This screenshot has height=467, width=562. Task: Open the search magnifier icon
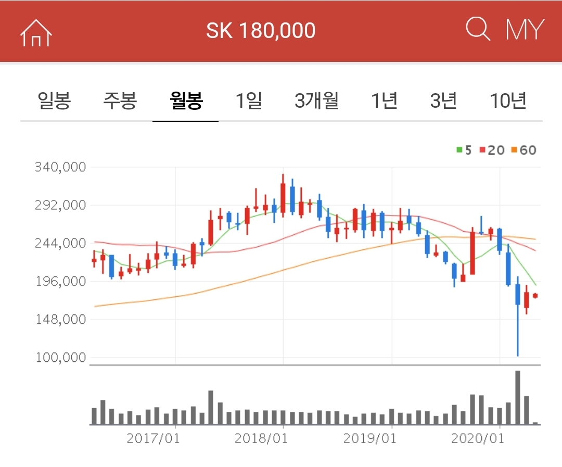point(478,29)
